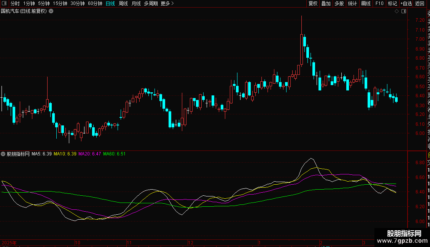Viewport: 430px width, 247px height.
Task: Toggle the left sidebar panel icon
Action: pos(4,3)
